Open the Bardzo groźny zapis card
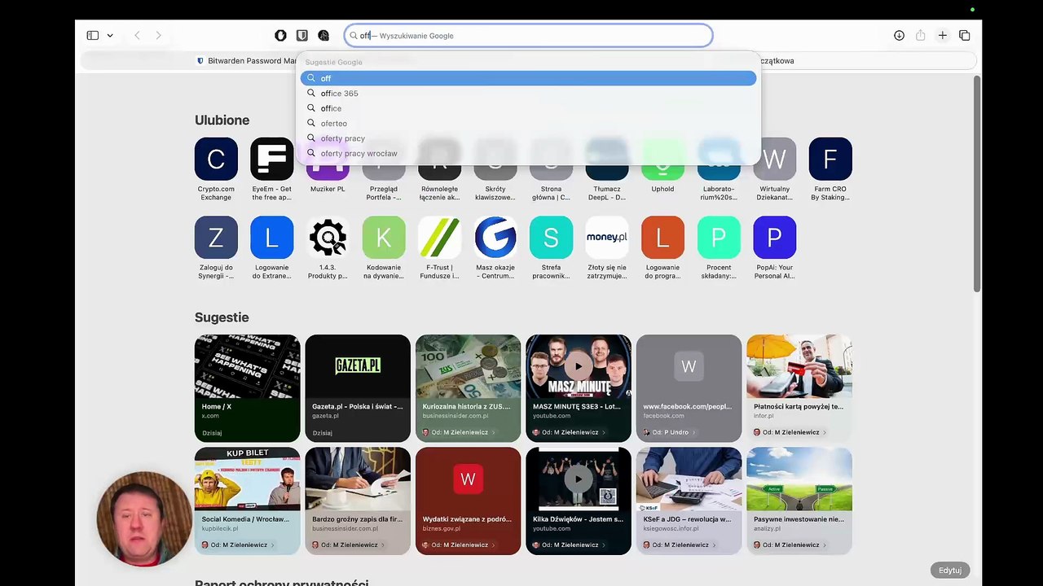1043x586 pixels. pyautogui.click(x=358, y=501)
